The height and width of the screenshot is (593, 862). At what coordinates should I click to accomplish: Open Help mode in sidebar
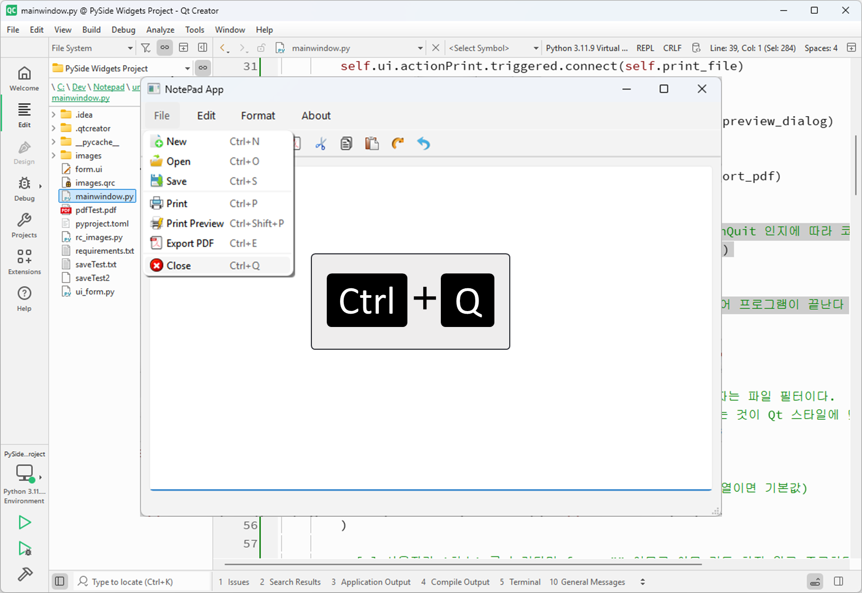click(x=24, y=299)
